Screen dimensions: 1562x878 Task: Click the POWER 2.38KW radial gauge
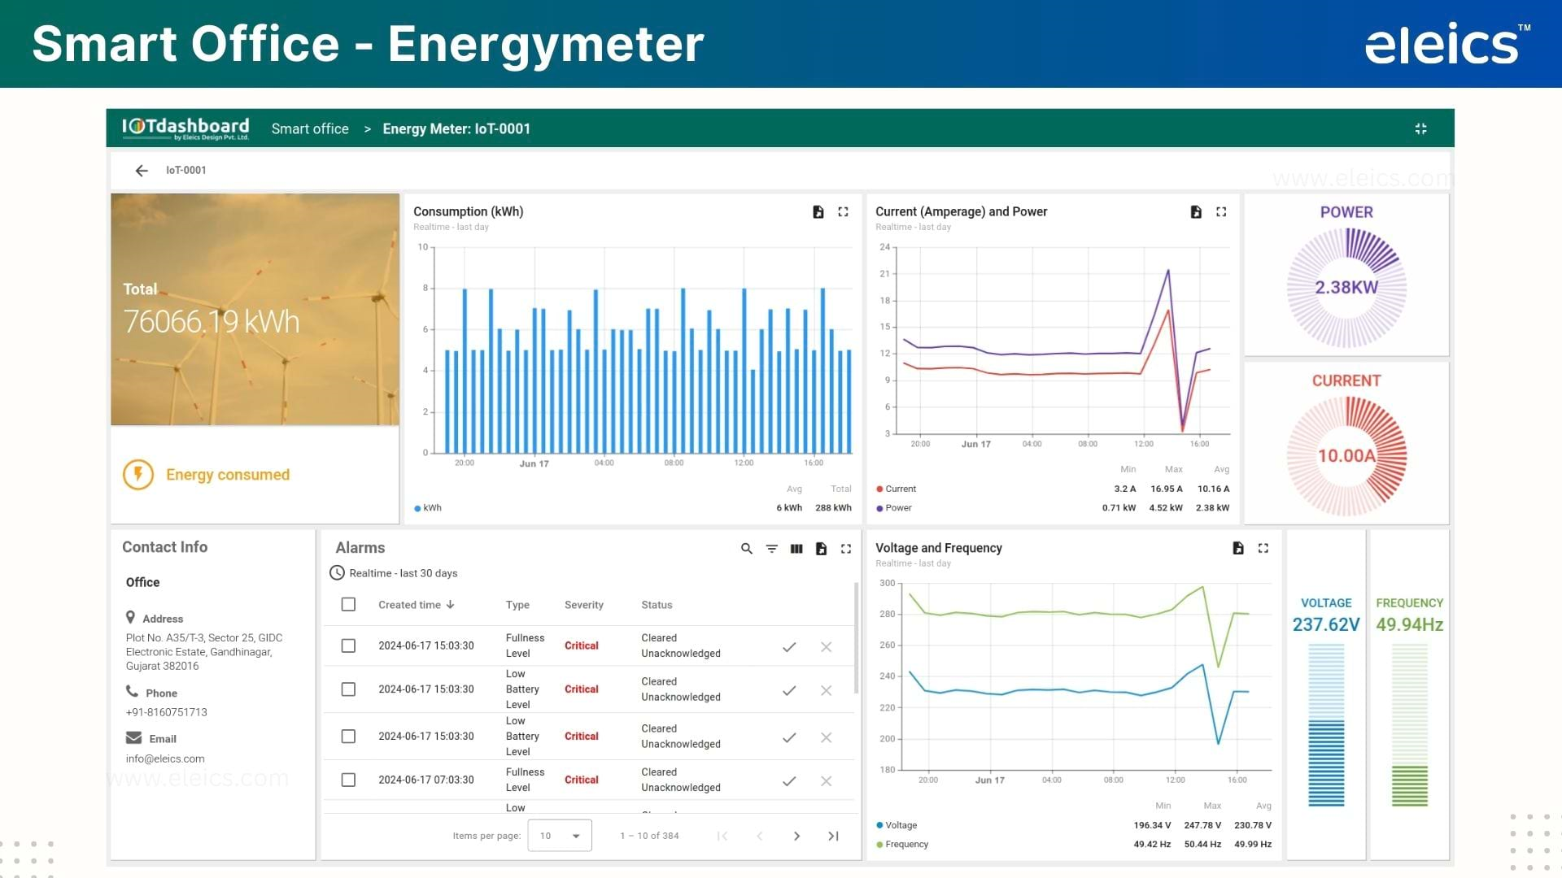pos(1346,288)
